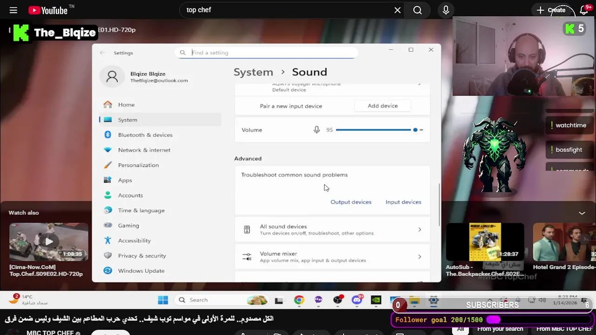The width and height of the screenshot is (596, 335).
Task: Expand the Volume mixer entry
Action: 332,257
